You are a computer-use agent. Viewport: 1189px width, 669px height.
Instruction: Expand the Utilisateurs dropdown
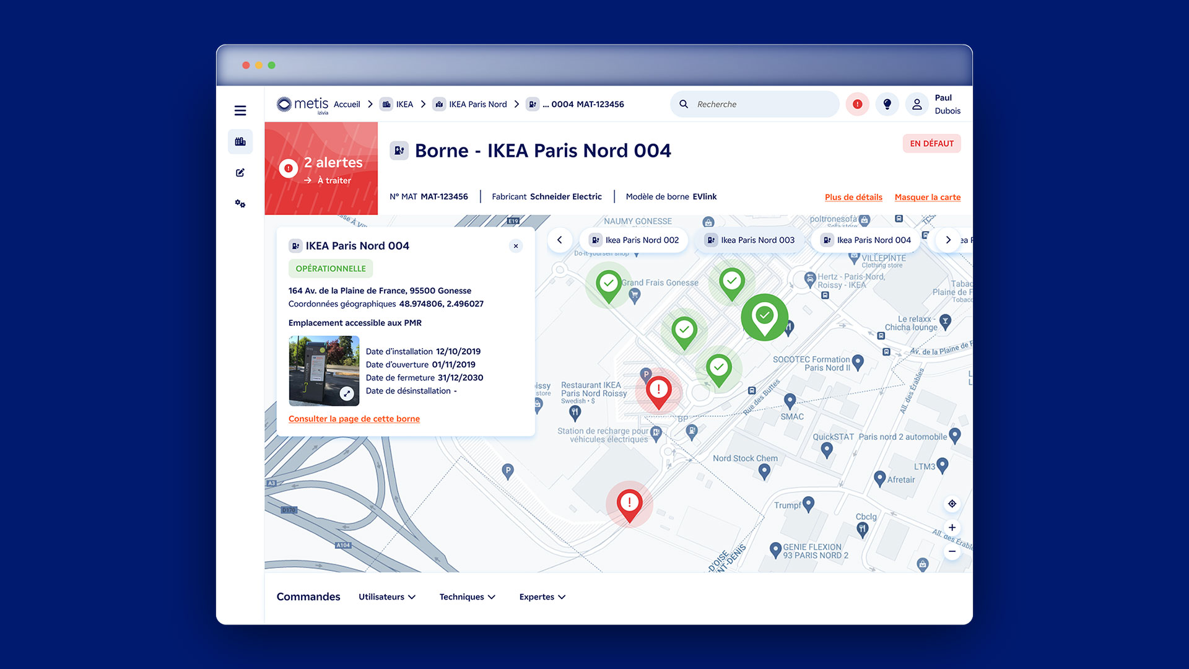tap(387, 597)
